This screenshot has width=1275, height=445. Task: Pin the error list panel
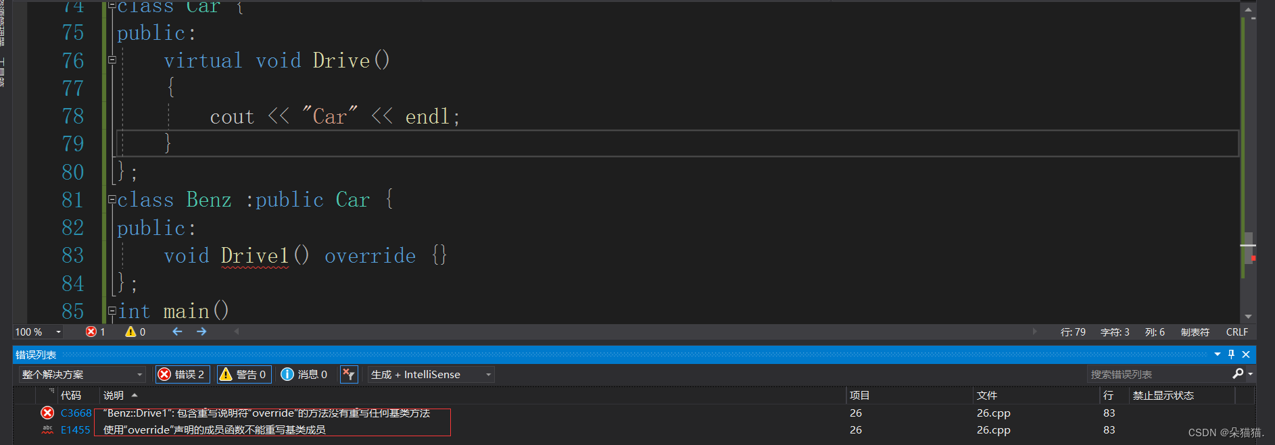[x=1231, y=354]
